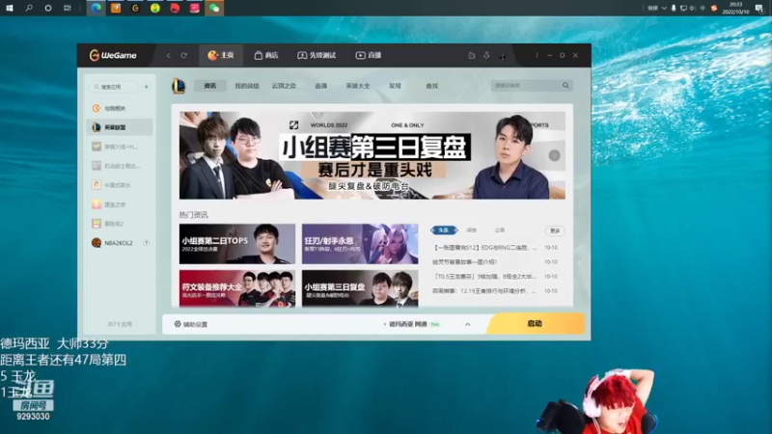Click the add application plus button
Image resolution: width=772 pixels, height=434 pixels.
coord(147,87)
